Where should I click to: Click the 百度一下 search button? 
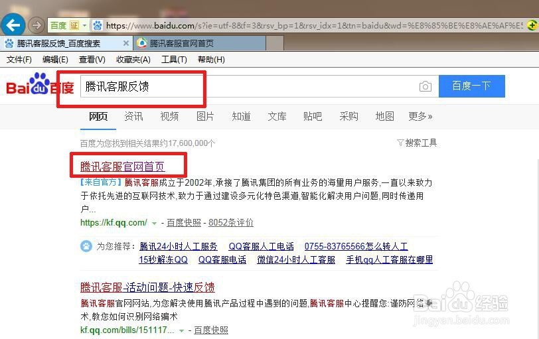[x=471, y=86]
